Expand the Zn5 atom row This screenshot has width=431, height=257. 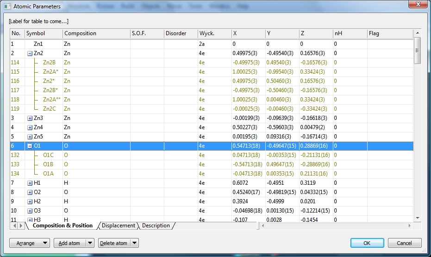(x=30, y=137)
